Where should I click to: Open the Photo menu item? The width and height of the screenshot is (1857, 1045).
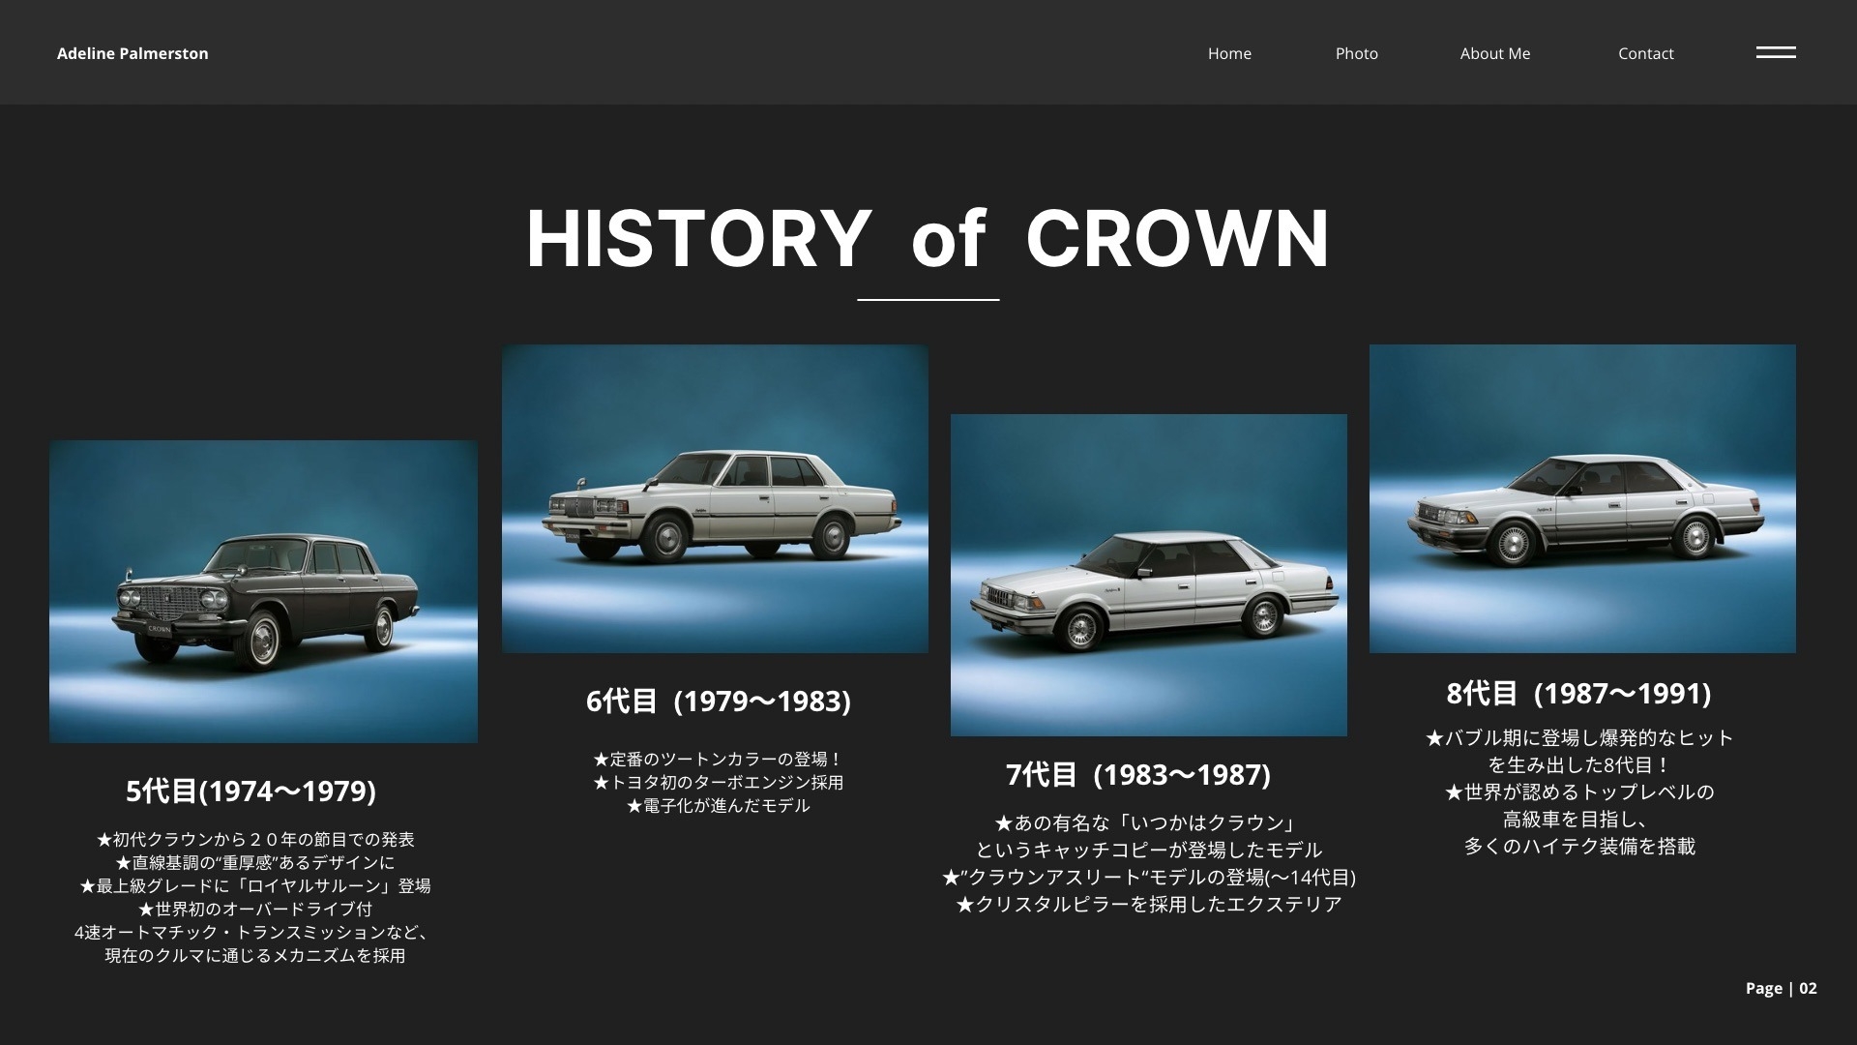pyautogui.click(x=1356, y=53)
